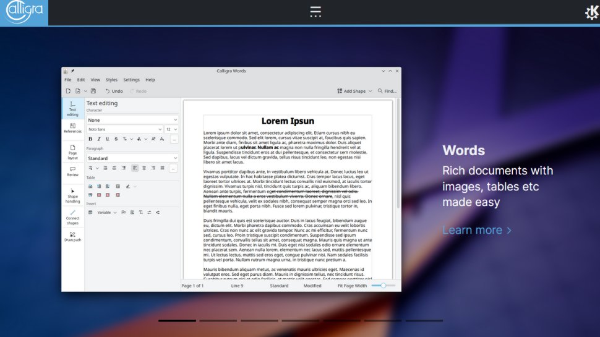Open the dropdown arrow beside Open icon
Screen dimensions: 600x337
tap(85, 91)
